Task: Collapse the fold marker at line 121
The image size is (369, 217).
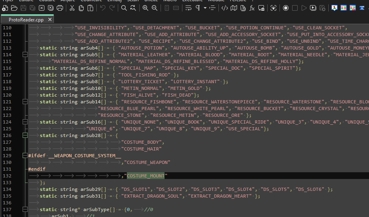Action: tap(25, 102)
